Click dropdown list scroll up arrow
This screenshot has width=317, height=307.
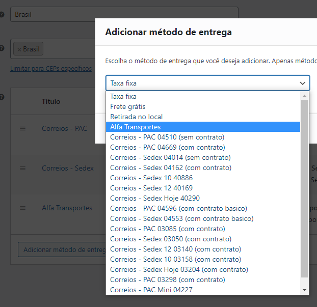coord(304,96)
